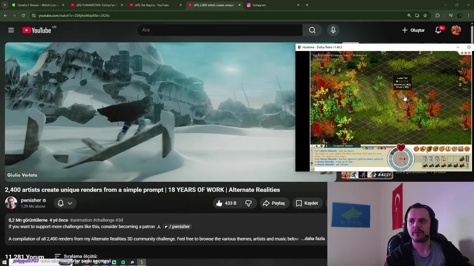The image size is (474, 266).
Task: Click the Scurvion monster group tooltip
Action: (x=402, y=83)
